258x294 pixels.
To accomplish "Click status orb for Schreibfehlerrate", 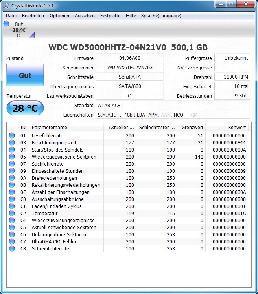I will pos(12,248).
